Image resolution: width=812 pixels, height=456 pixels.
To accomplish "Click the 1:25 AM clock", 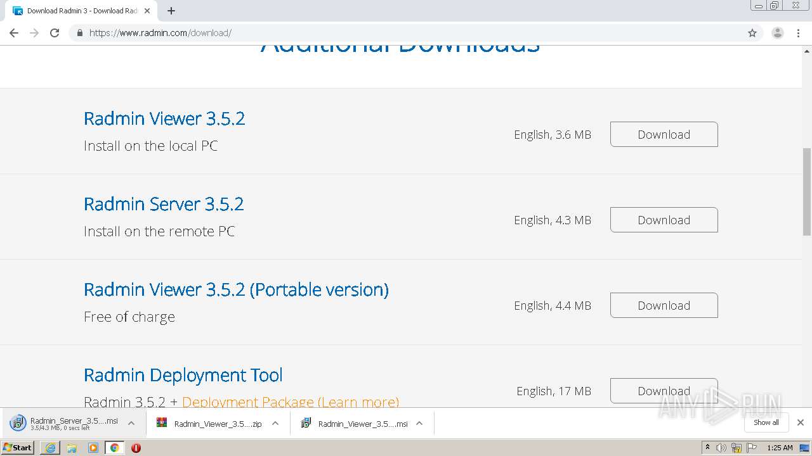I will pos(780,448).
